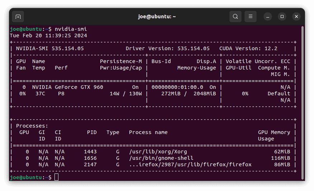Image resolution: width=314 pixels, height=191 pixels.
Task: Click CUDA Version: 12.2 text
Action: point(248,48)
